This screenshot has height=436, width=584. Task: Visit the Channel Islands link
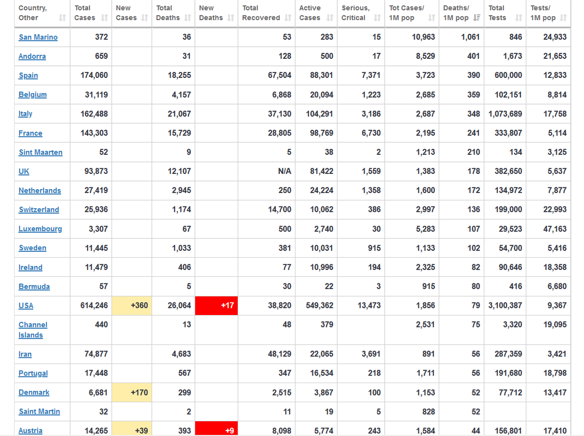(x=33, y=330)
